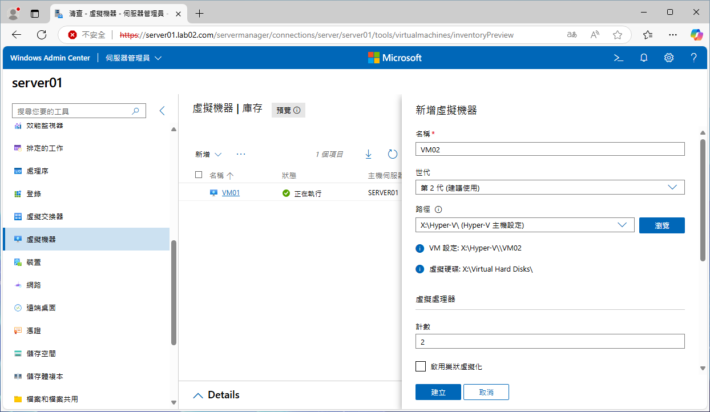Open the browser profile avatar

(x=14, y=13)
